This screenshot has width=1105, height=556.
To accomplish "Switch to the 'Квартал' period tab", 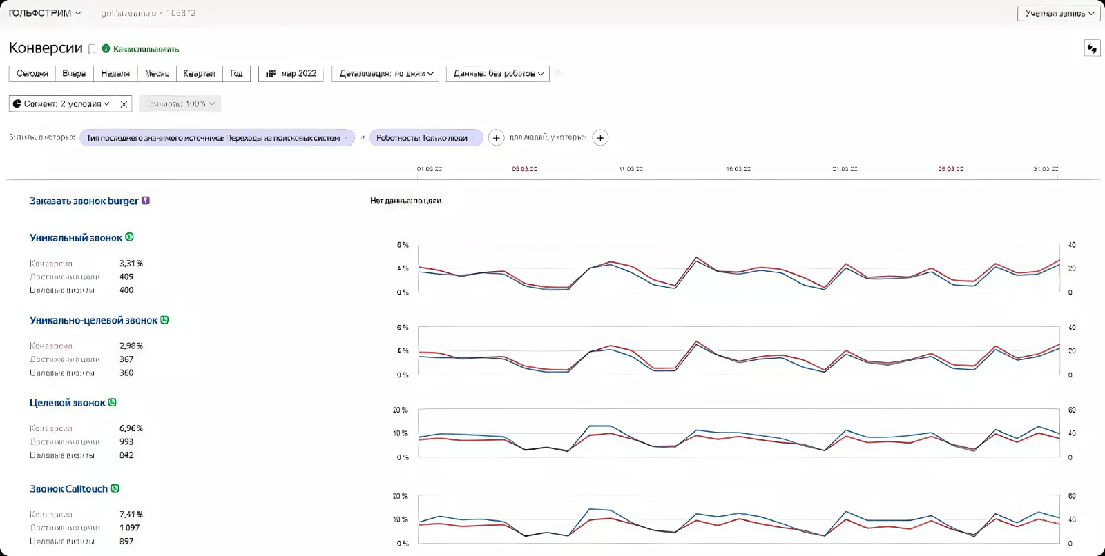I will (x=199, y=74).
